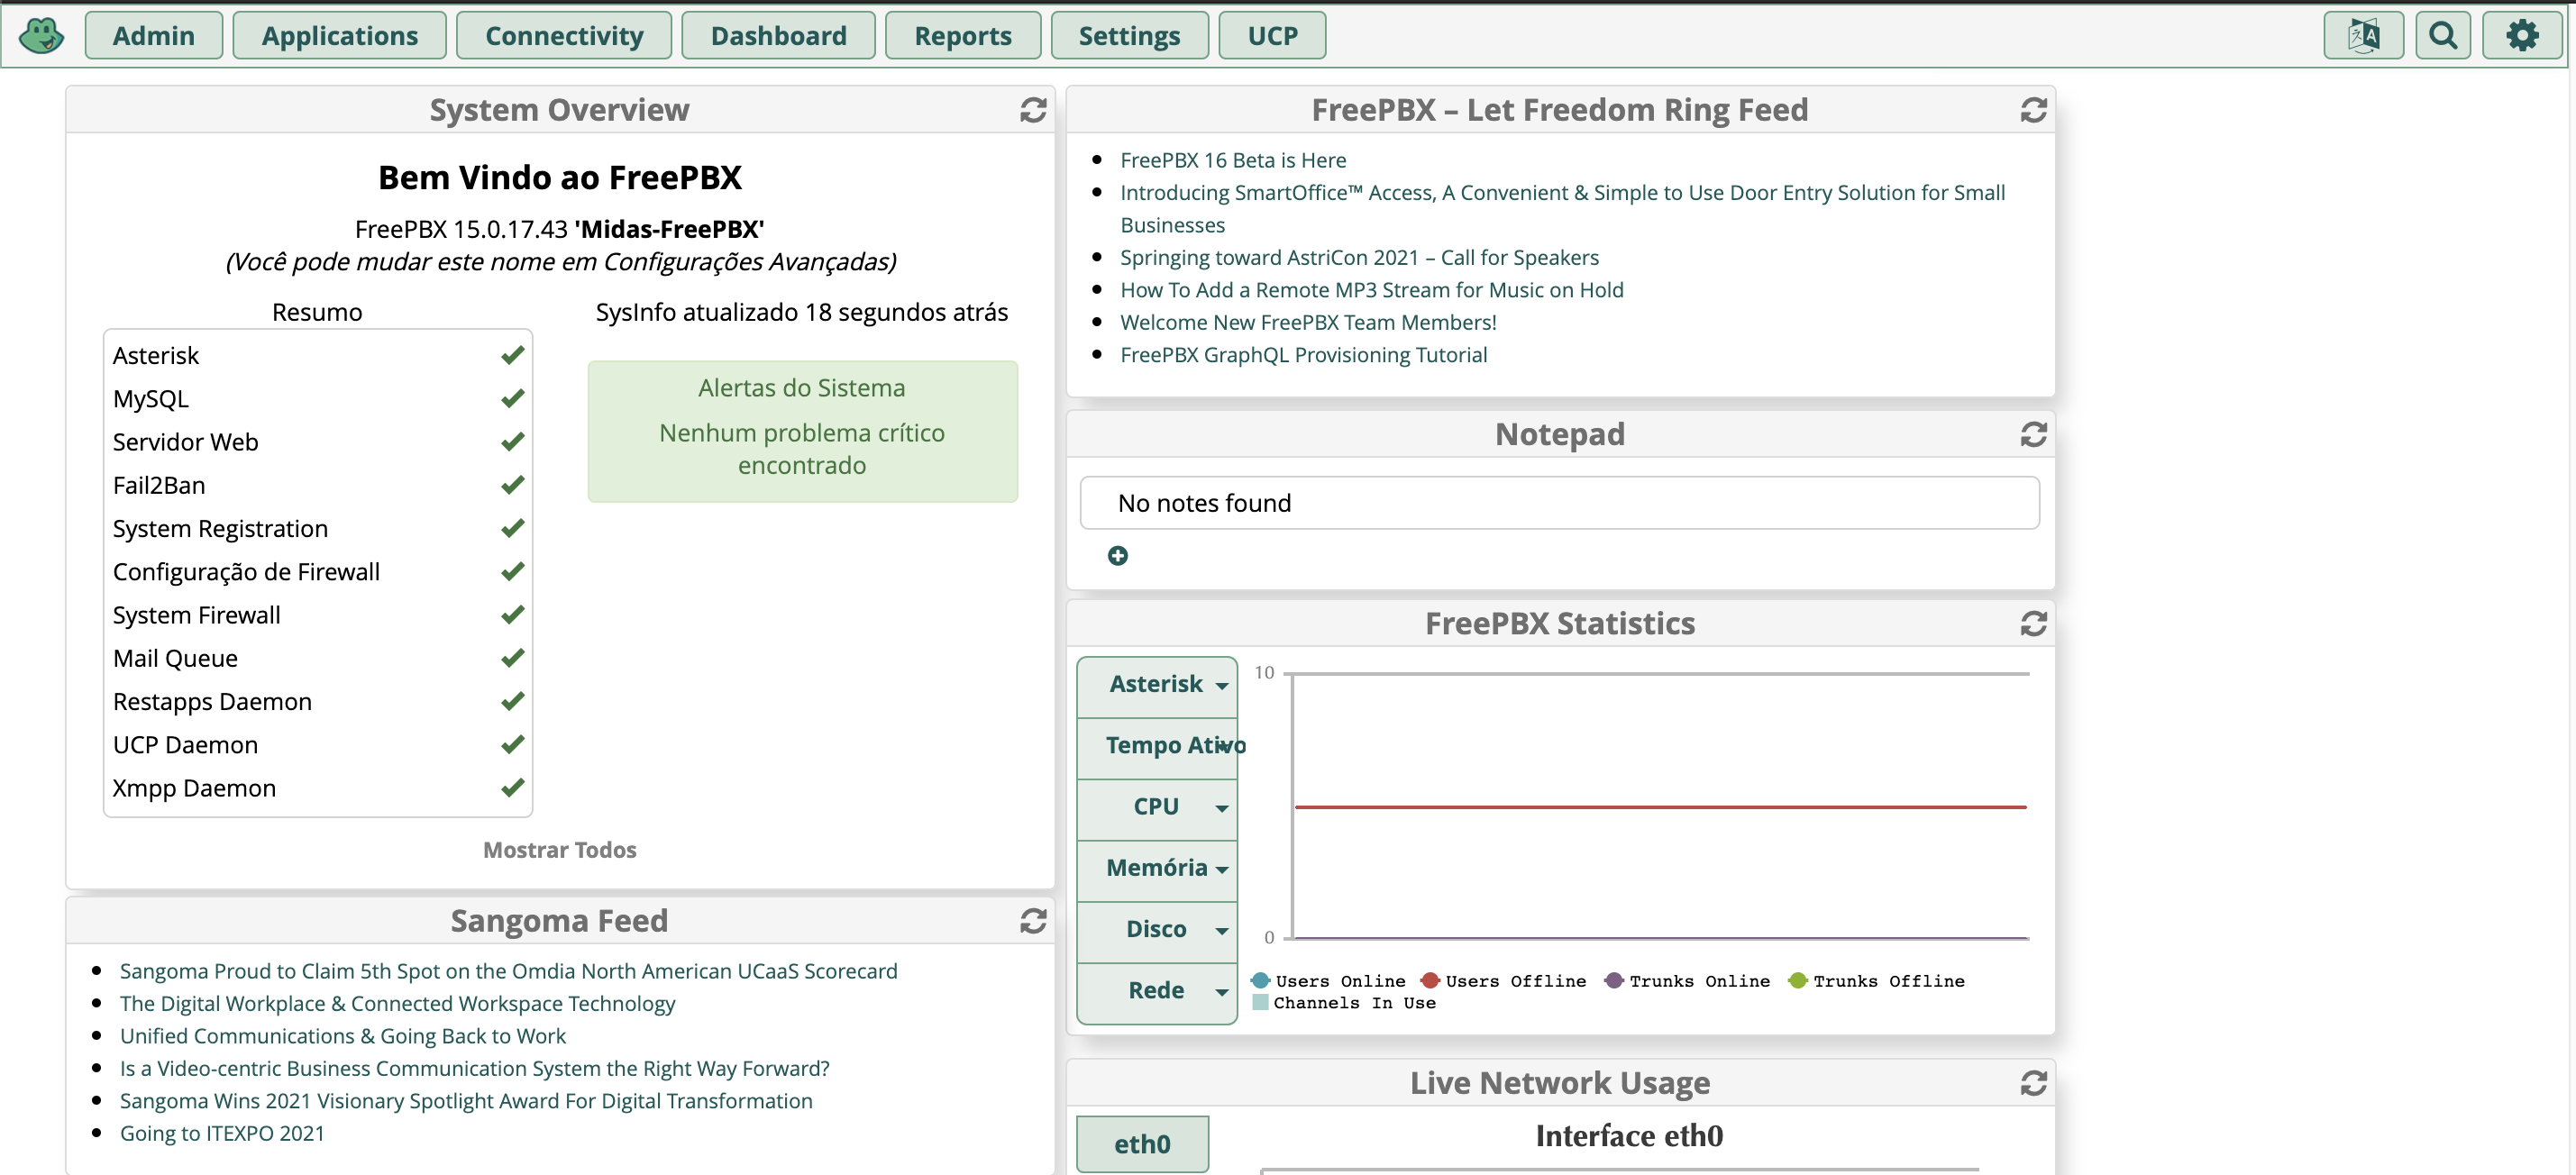Image resolution: width=2576 pixels, height=1175 pixels.
Task: Toggle Channels In Use legend series
Action: [1344, 1003]
